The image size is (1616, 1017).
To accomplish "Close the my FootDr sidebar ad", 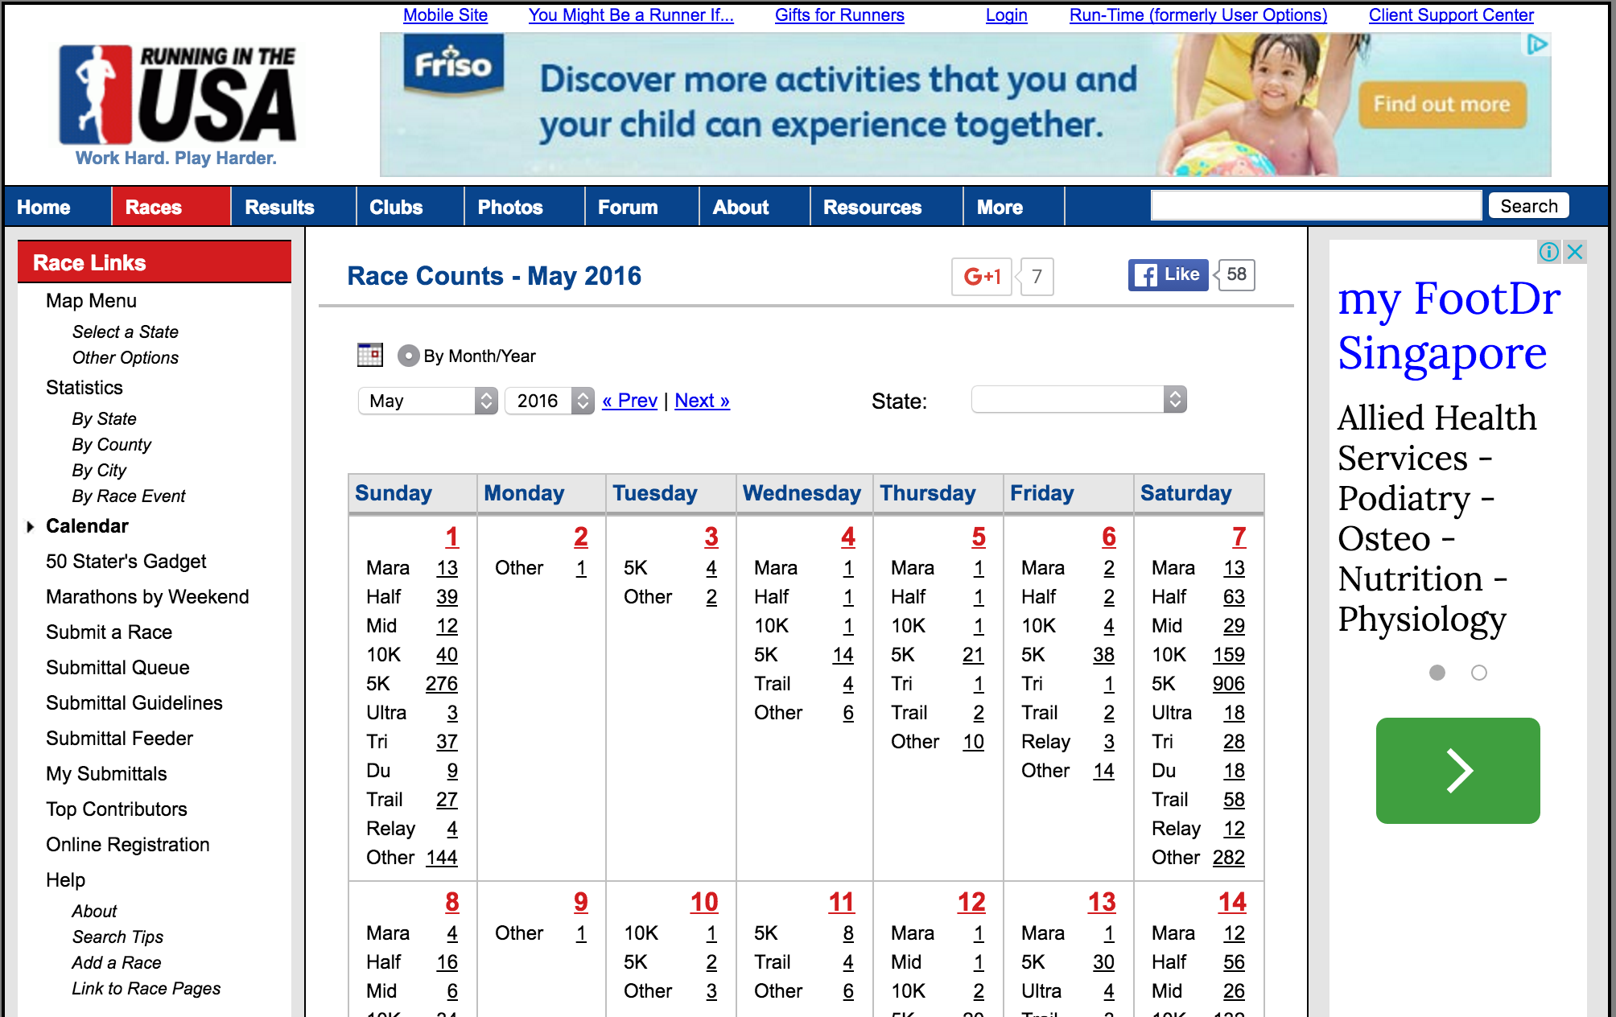I will coord(1575,252).
